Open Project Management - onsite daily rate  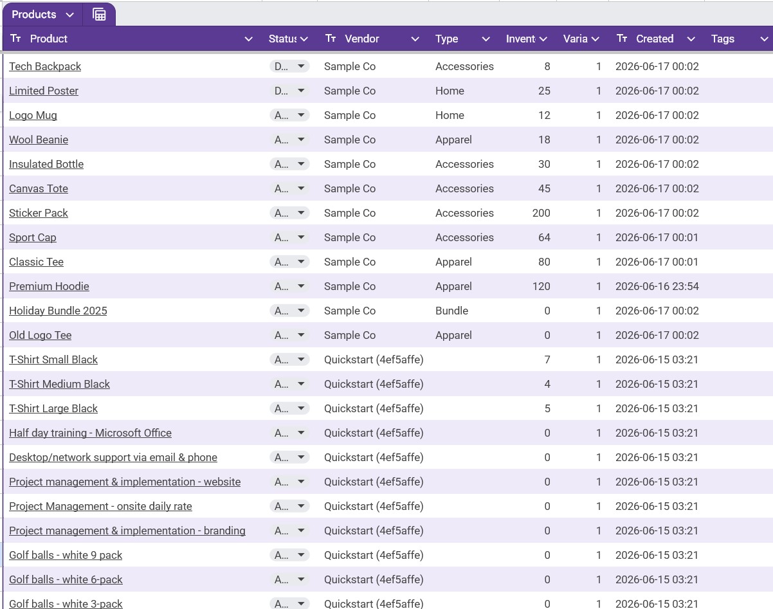point(100,506)
